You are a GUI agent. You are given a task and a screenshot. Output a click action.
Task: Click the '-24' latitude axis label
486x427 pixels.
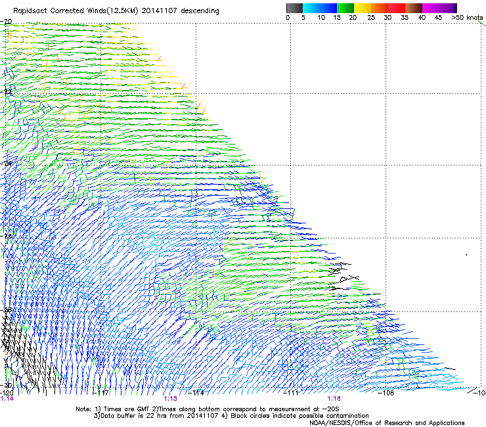(x=6, y=163)
